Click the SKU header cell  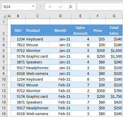(x=18, y=30)
